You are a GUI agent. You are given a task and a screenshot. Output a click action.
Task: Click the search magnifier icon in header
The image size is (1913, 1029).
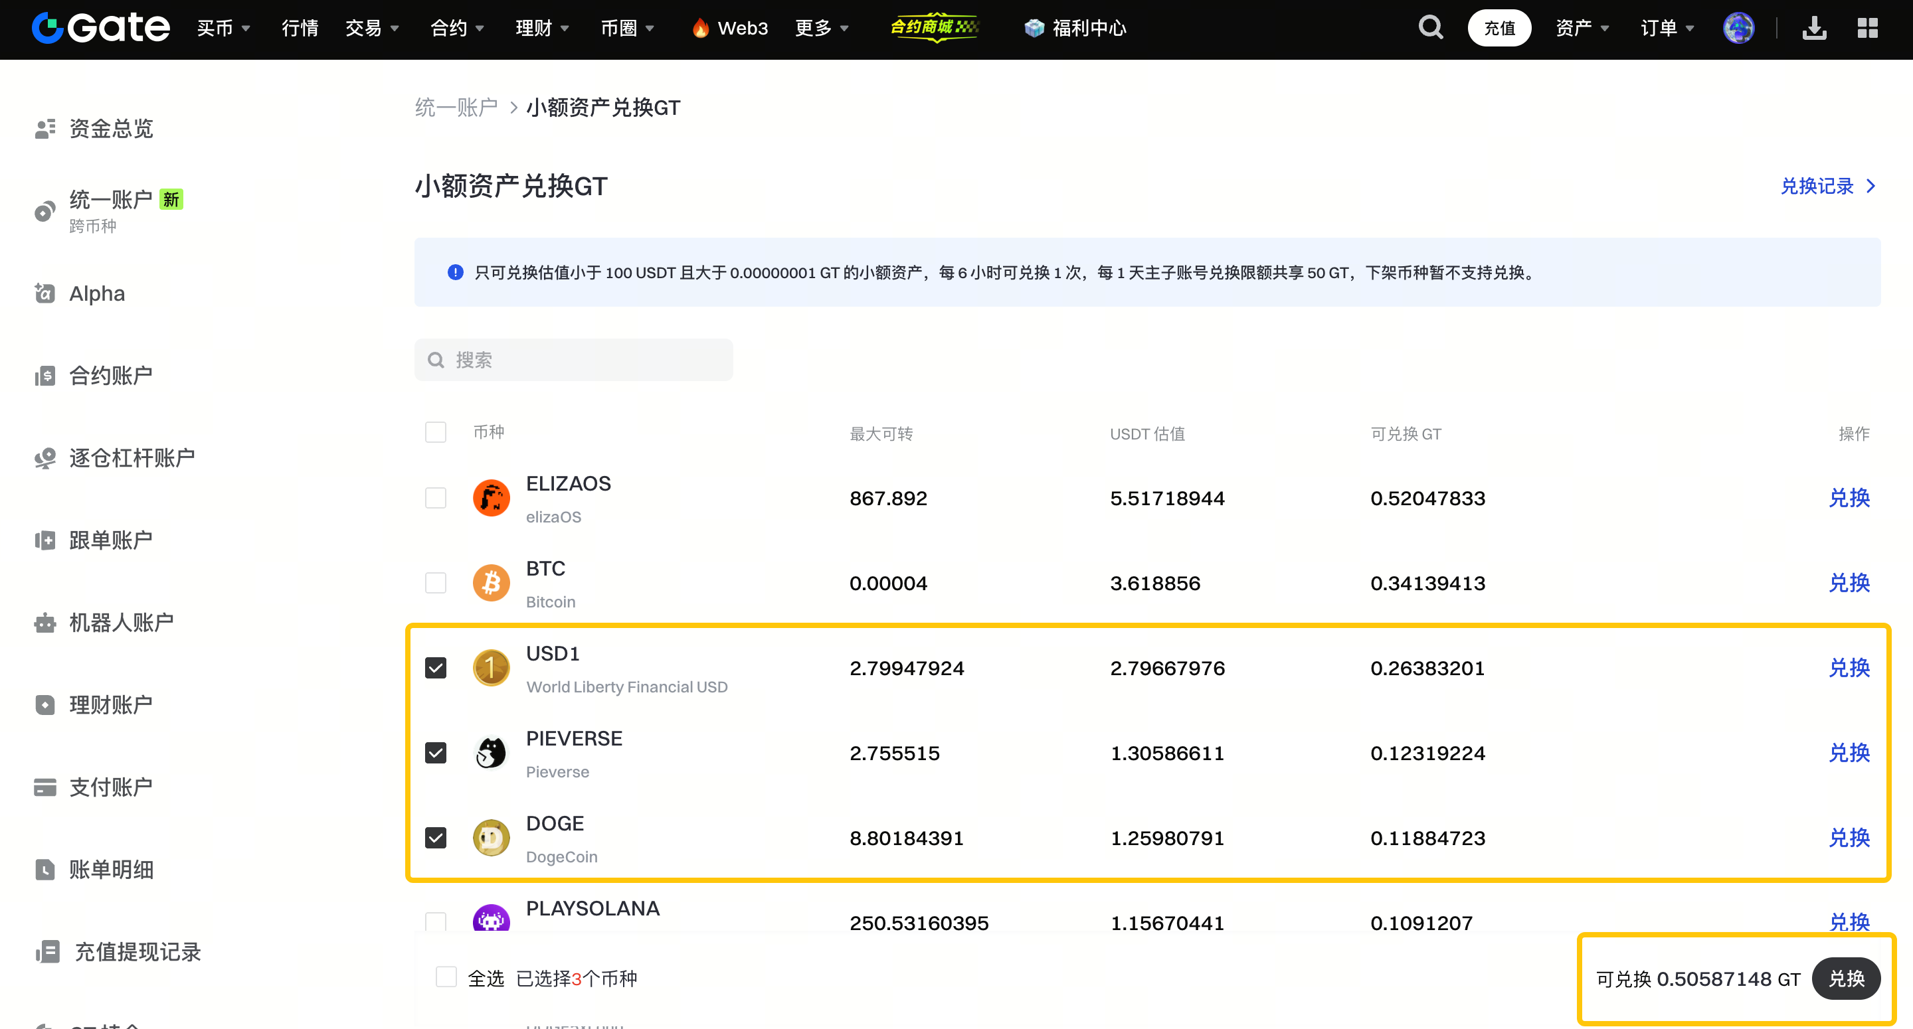pyautogui.click(x=1430, y=28)
